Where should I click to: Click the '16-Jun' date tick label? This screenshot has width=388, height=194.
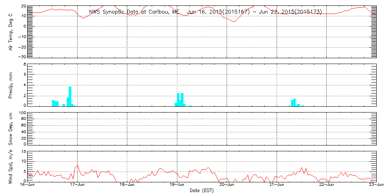[27, 185]
